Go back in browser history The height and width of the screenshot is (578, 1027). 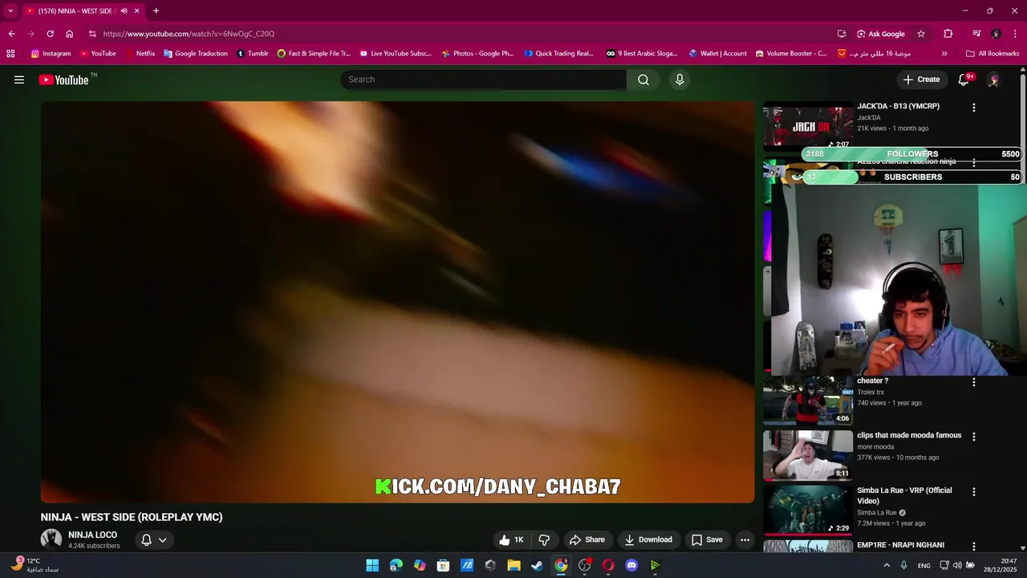point(11,34)
